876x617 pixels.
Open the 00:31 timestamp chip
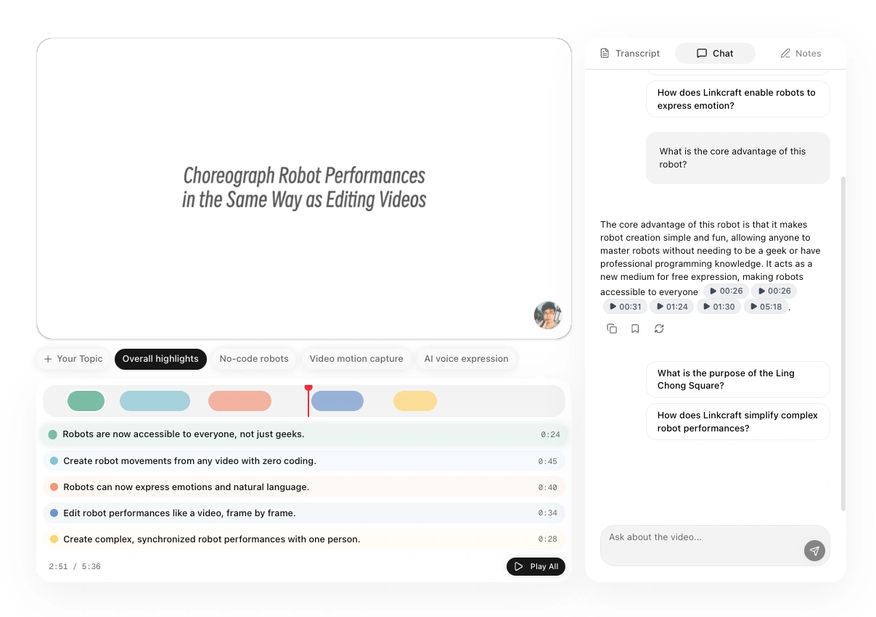pyautogui.click(x=625, y=307)
